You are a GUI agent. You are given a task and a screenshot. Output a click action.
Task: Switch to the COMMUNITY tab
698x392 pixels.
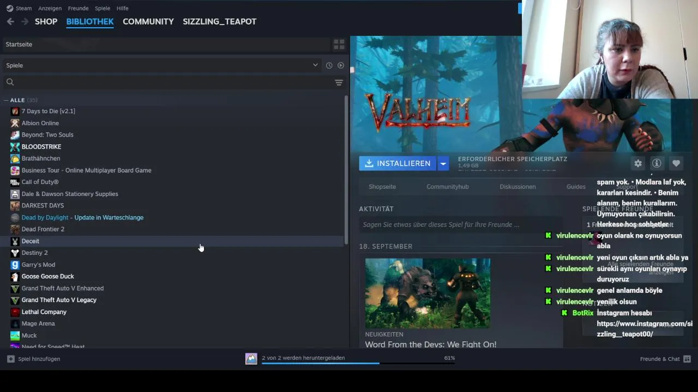tap(148, 21)
